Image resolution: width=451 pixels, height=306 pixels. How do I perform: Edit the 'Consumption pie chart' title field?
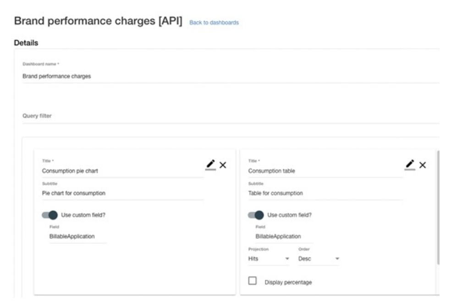point(121,171)
